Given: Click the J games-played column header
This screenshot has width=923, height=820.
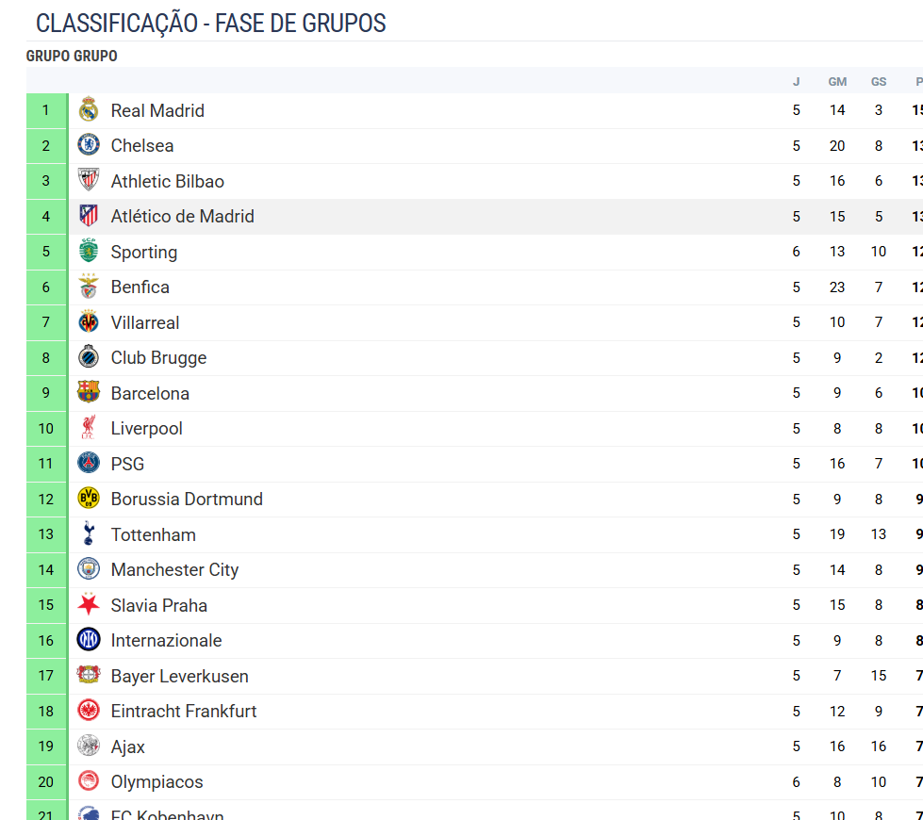Looking at the screenshot, I should [796, 82].
